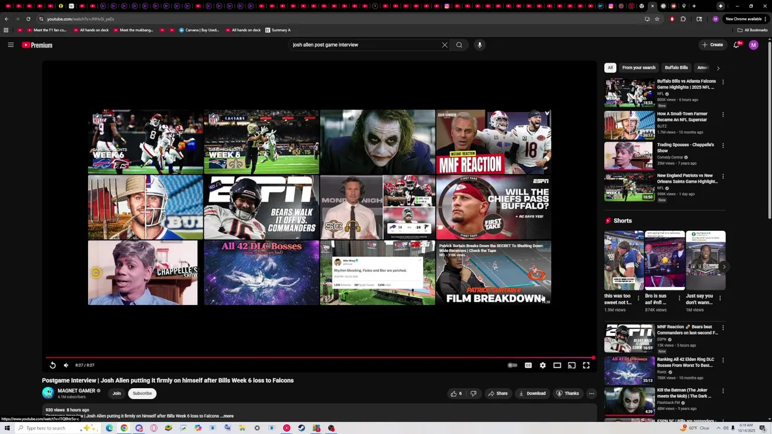Replay the finished video
Image resolution: width=772 pixels, height=434 pixels.
pyautogui.click(x=52, y=365)
